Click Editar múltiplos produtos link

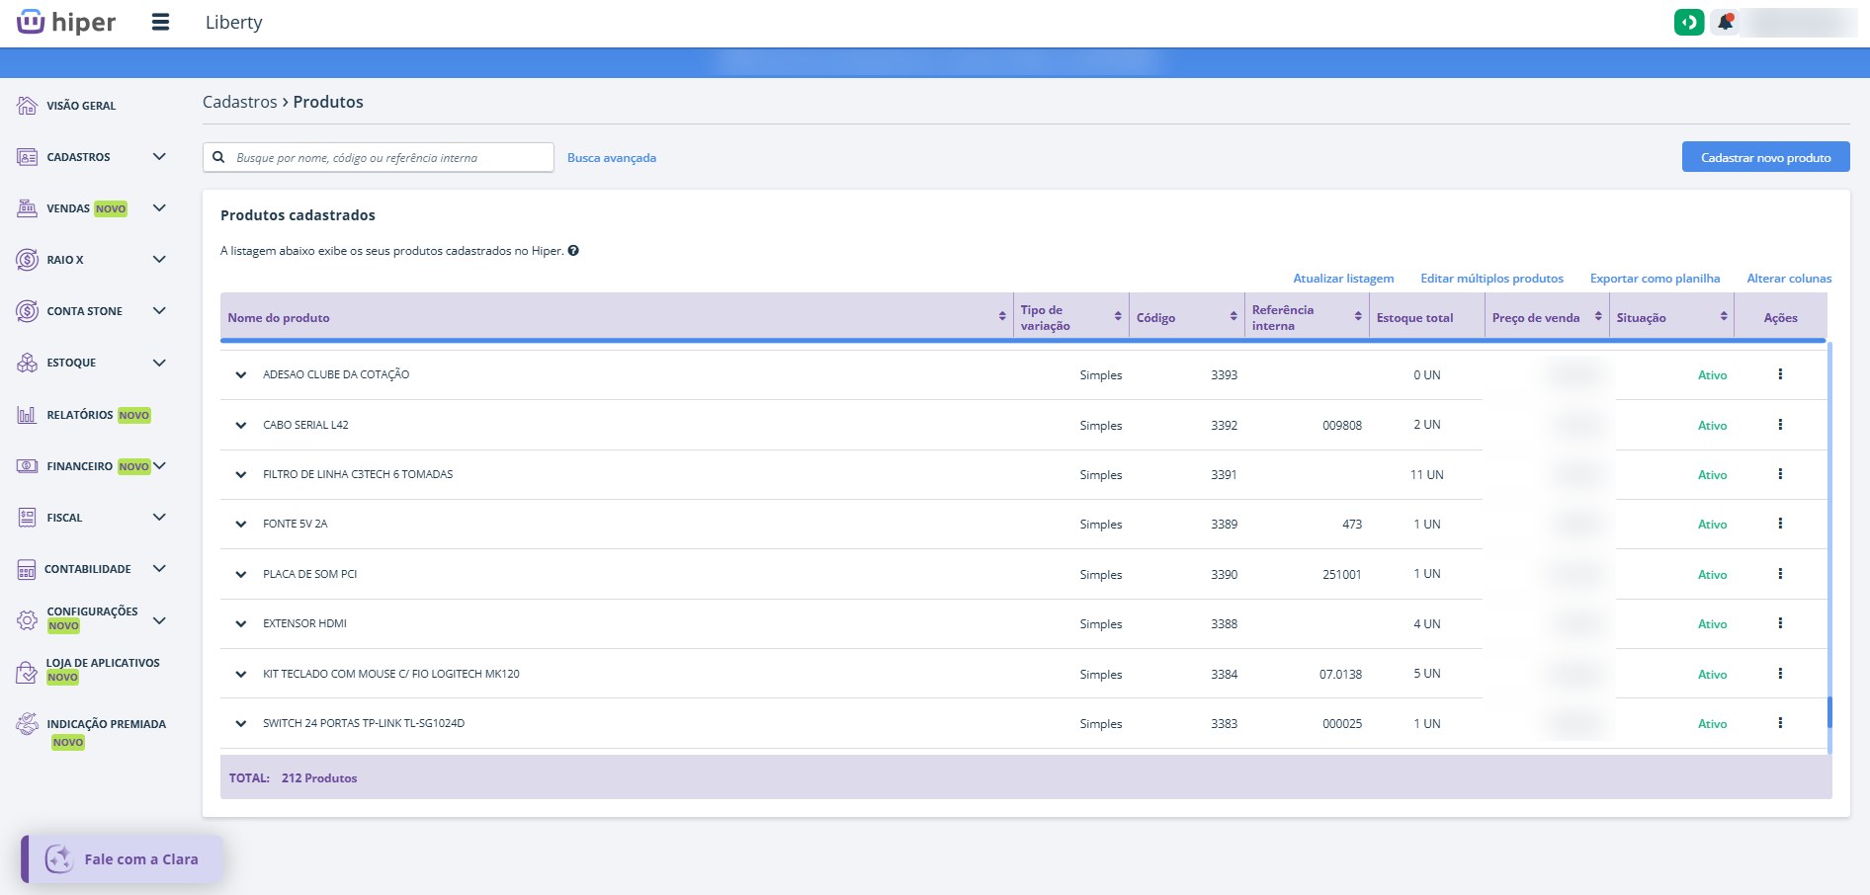pyautogui.click(x=1491, y=279)
